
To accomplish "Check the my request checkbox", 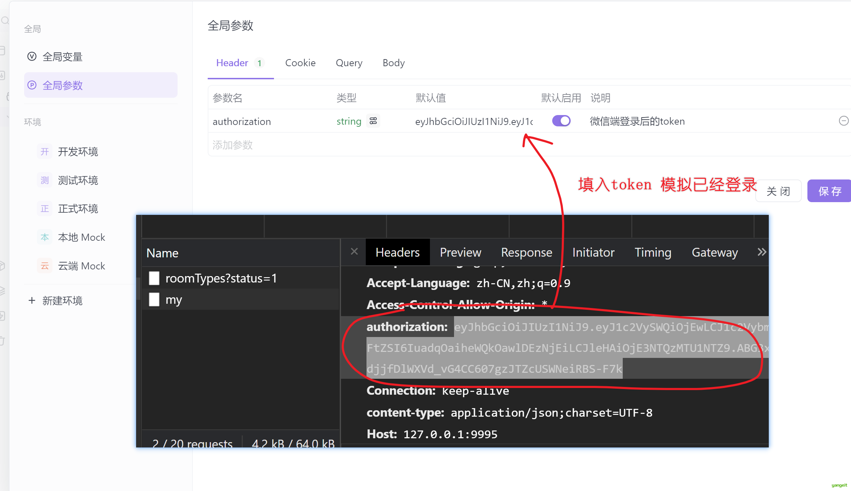I will (154, 299).
